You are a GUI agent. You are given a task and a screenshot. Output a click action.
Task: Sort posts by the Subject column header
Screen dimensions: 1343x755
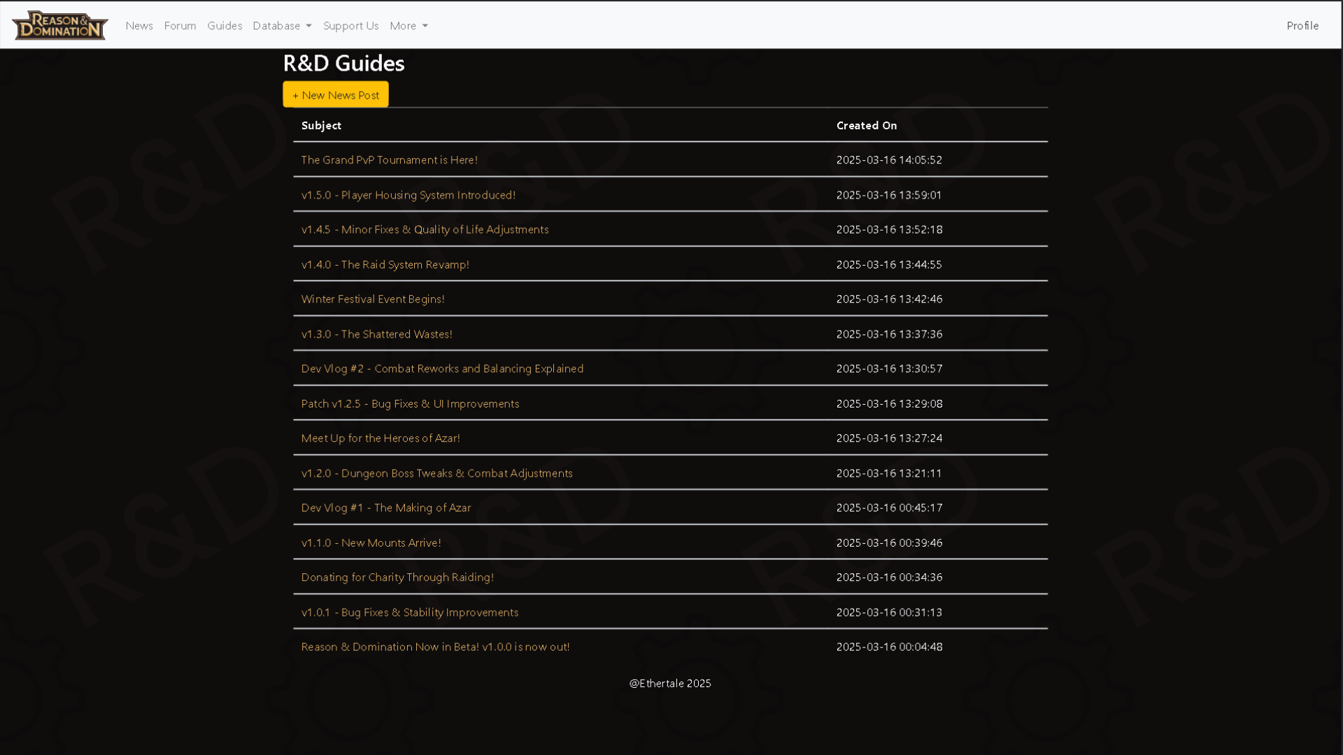(321, 125)
